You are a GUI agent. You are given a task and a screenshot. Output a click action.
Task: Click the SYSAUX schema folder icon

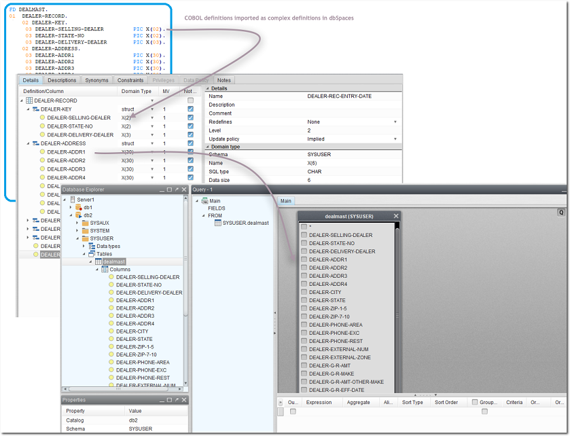85,223
